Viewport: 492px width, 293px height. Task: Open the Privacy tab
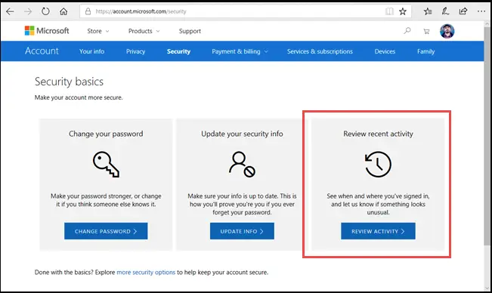point(135,51)
